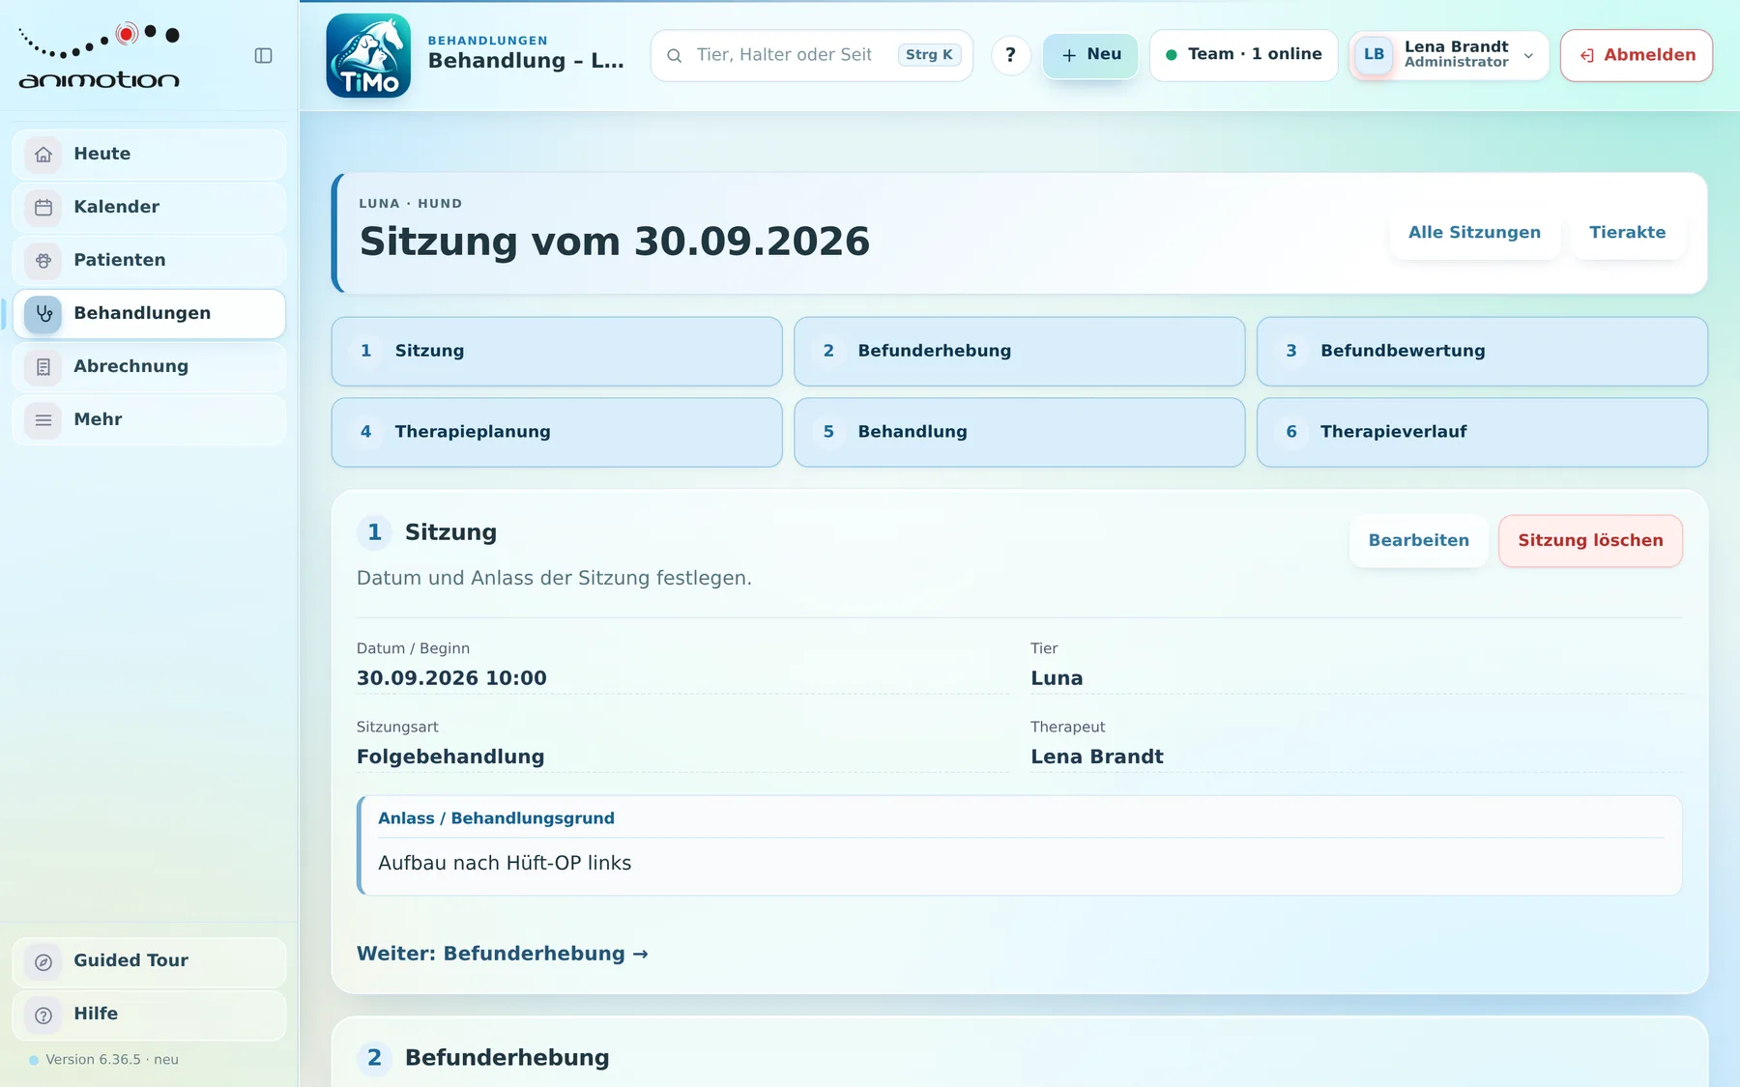This screenshot has height=1087, width=1740.
Task: Click the Behandlungen stethoscope icon
Action: tap(43, 314)
